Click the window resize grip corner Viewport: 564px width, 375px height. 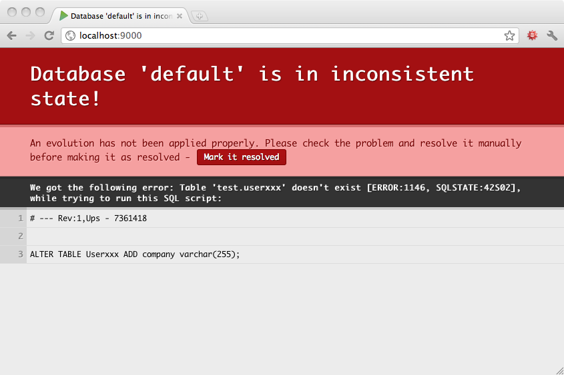pyautogui.click(x=559, y=370)
